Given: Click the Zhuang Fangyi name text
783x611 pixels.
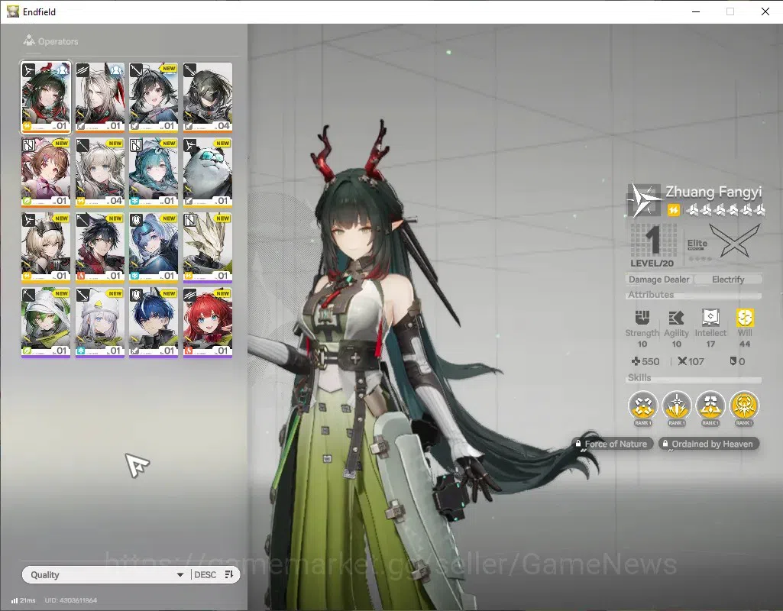Looking at the screenshot, I should tap(713, 192).
